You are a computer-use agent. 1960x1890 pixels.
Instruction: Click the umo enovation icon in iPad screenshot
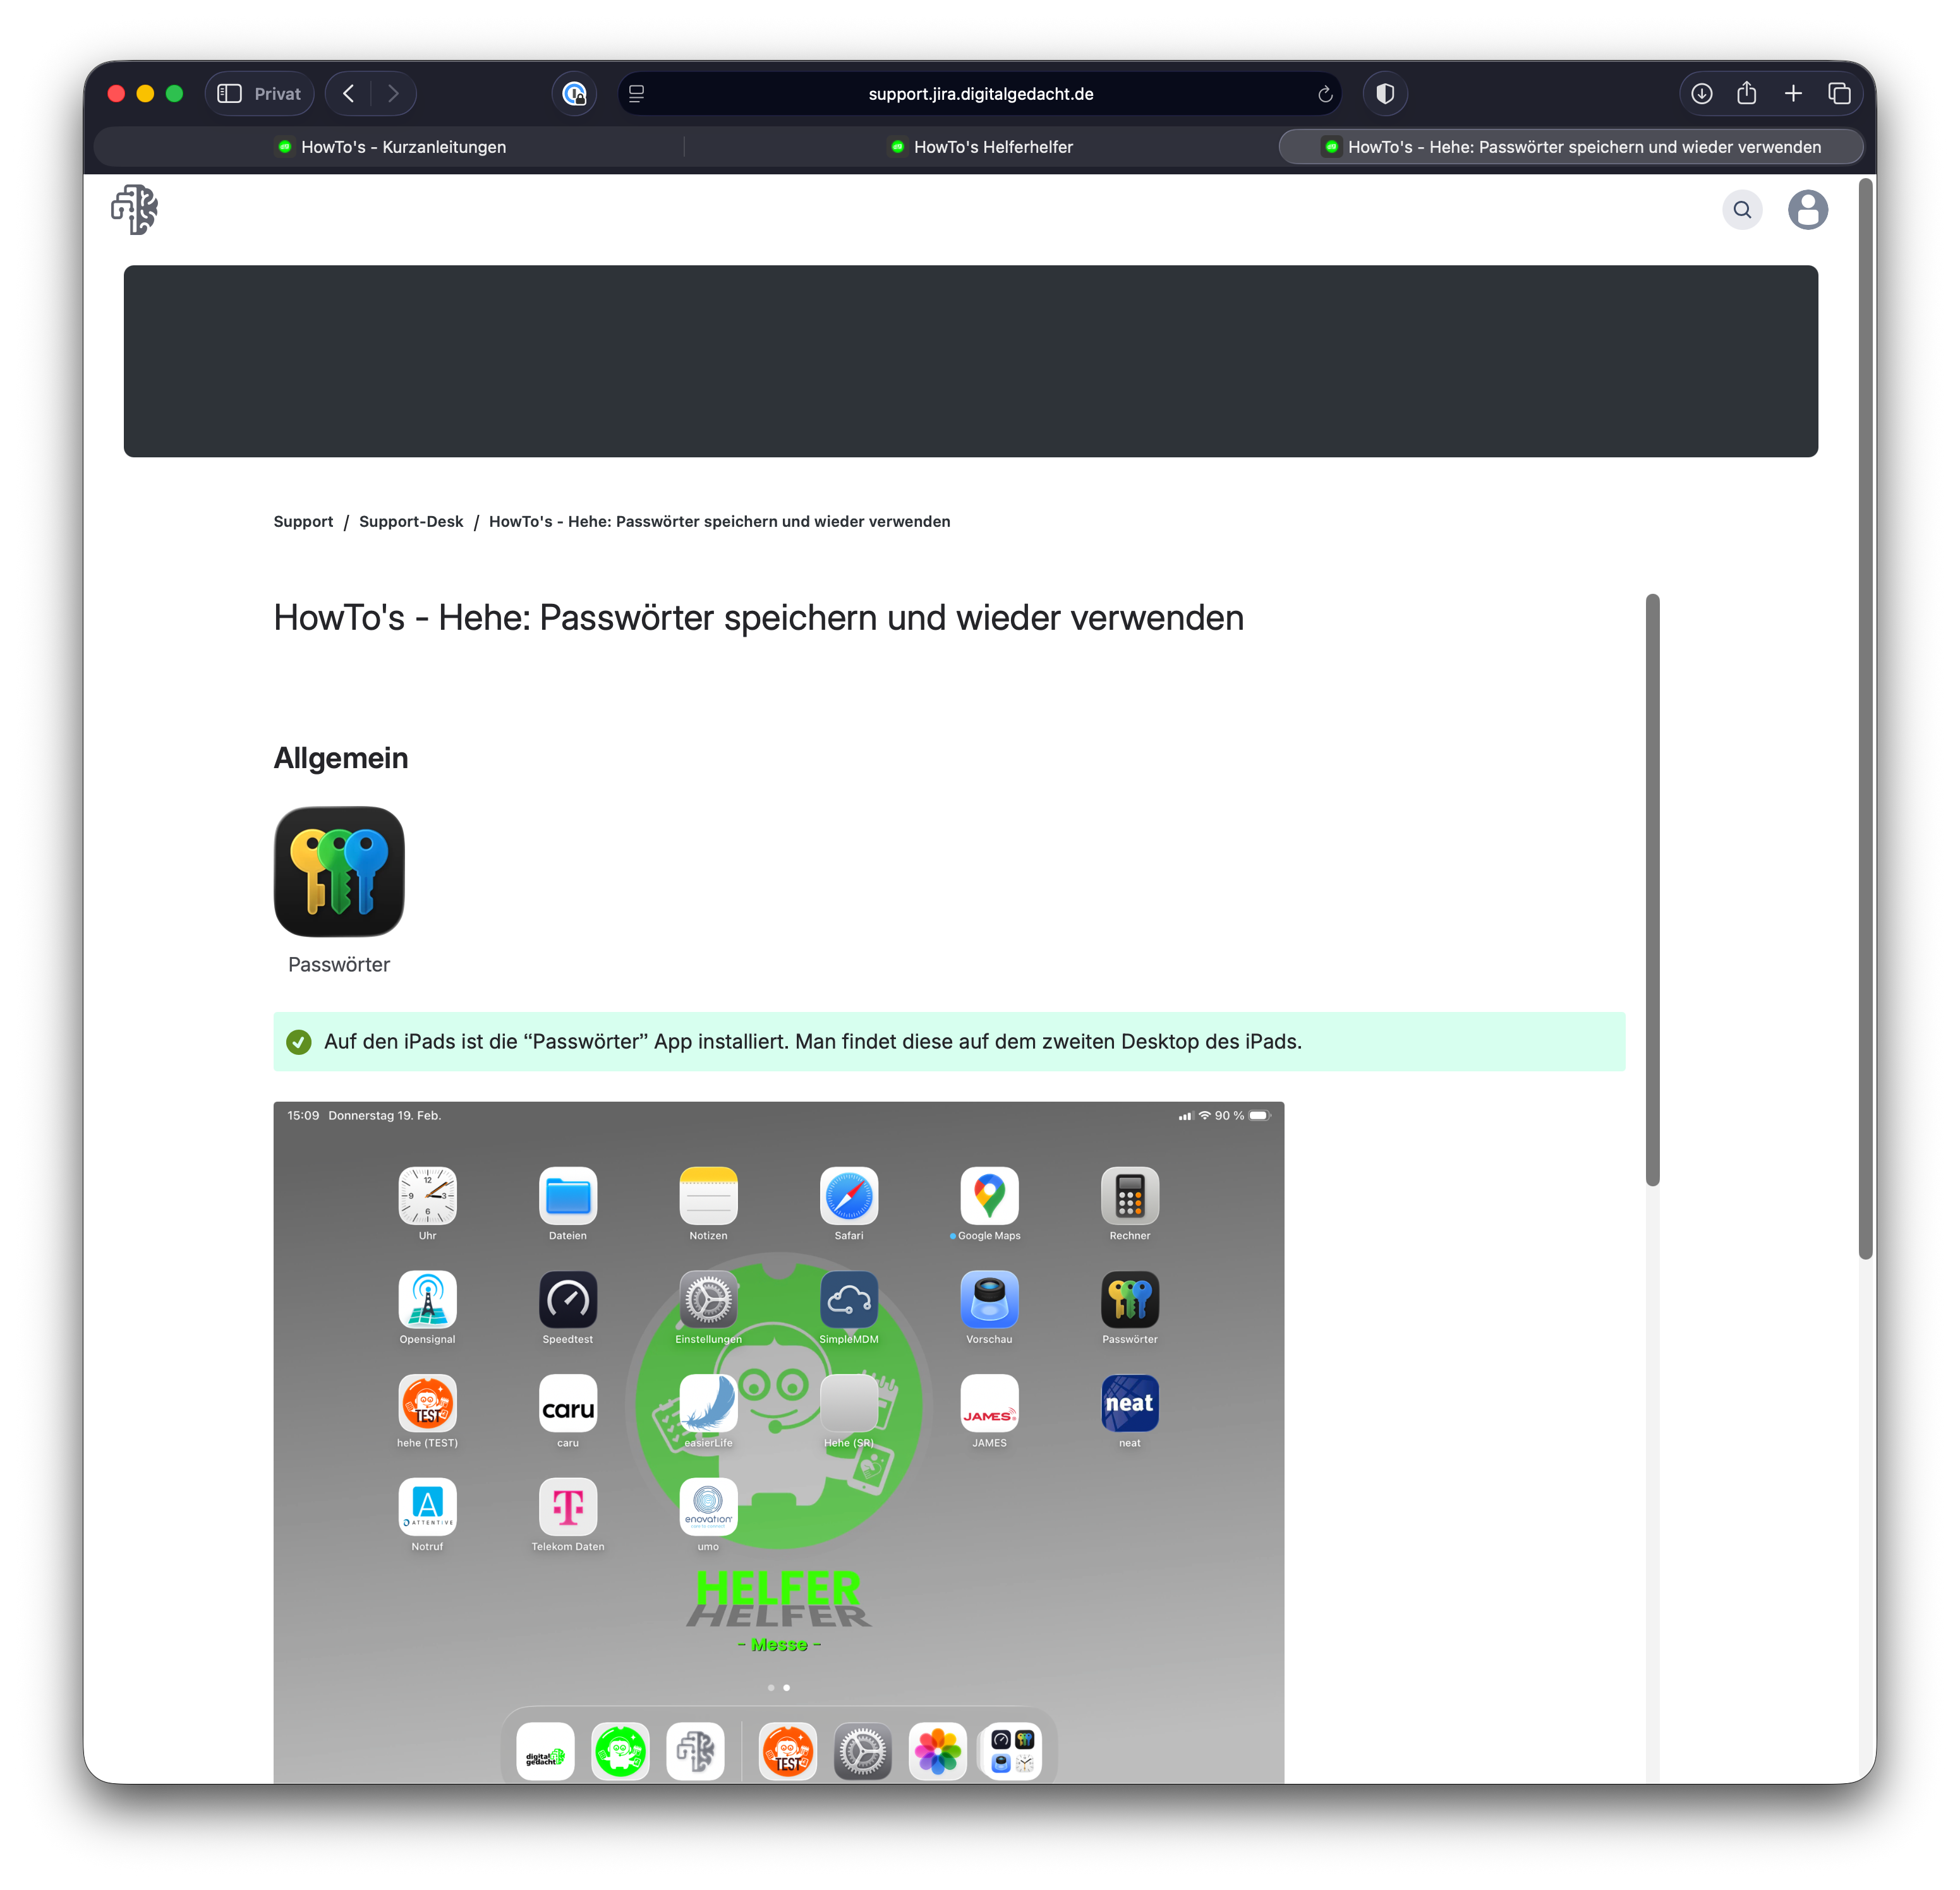709,1506
